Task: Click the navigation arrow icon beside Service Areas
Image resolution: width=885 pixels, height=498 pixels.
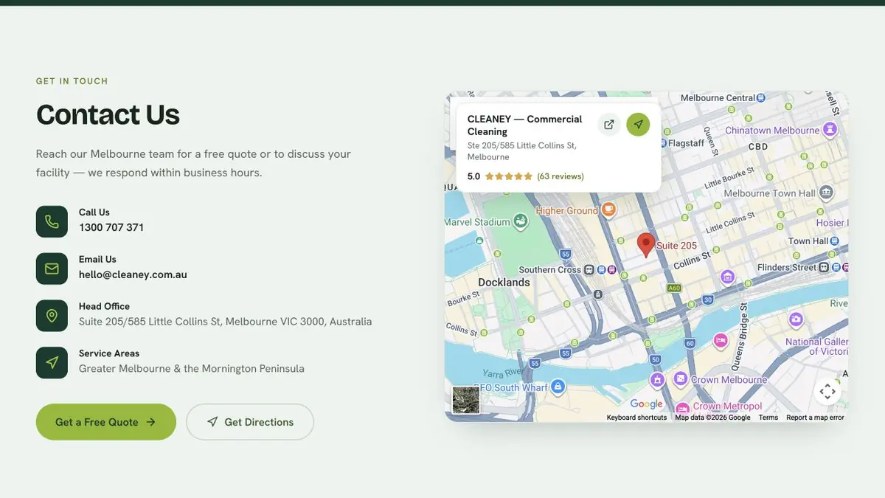Action: 52,363
